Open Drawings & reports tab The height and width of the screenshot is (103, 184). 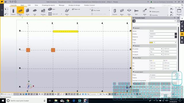tap(48, 5)
